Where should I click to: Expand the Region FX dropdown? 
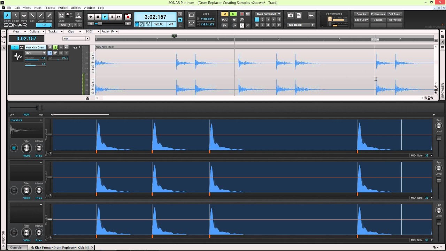point(109,31)
